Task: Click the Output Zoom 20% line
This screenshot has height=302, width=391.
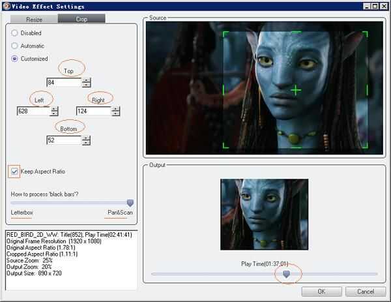Action: coord(29,267)
